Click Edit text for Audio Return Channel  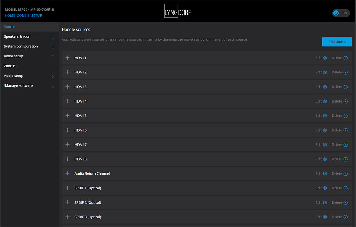319,174
